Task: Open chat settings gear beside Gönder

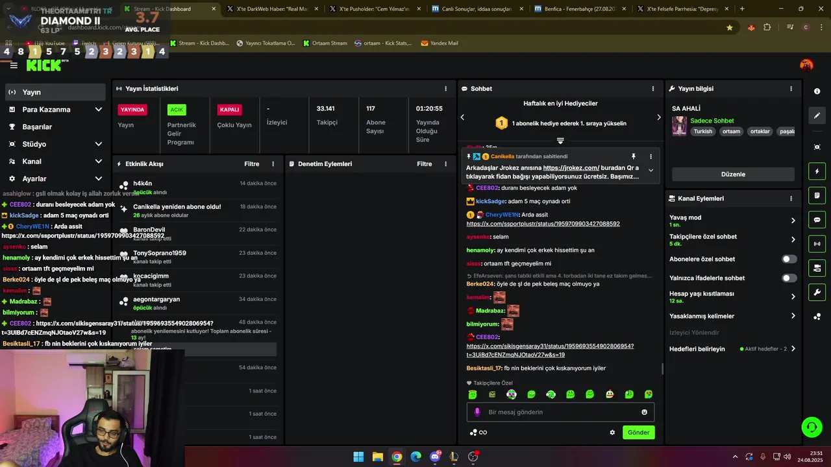Action: (x=612, y=432)
